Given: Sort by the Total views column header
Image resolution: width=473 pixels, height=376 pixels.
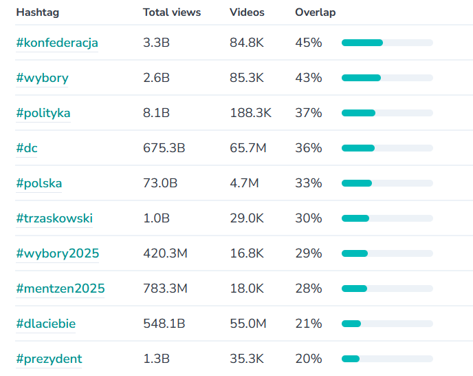Looking at the screenshot, I should point(172,12).
